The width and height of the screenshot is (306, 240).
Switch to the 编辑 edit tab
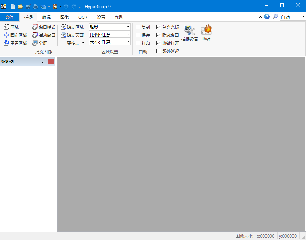point(46,17)
